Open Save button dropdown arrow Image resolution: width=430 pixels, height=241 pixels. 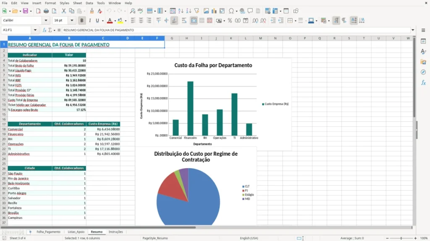pos(31,11)
